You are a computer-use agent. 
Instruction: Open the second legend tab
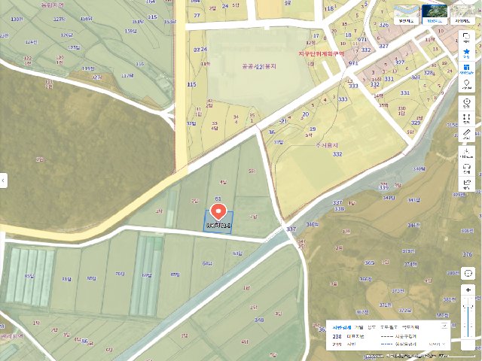click(358, 327)
